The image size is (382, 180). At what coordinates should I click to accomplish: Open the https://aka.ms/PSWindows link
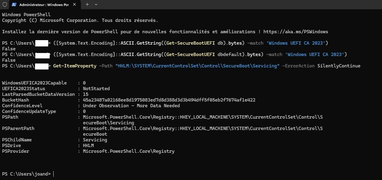tap(296, 32)
